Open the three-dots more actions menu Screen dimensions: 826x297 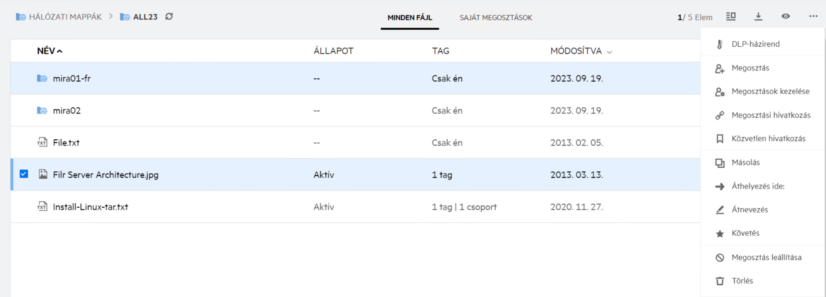[813, 16]
